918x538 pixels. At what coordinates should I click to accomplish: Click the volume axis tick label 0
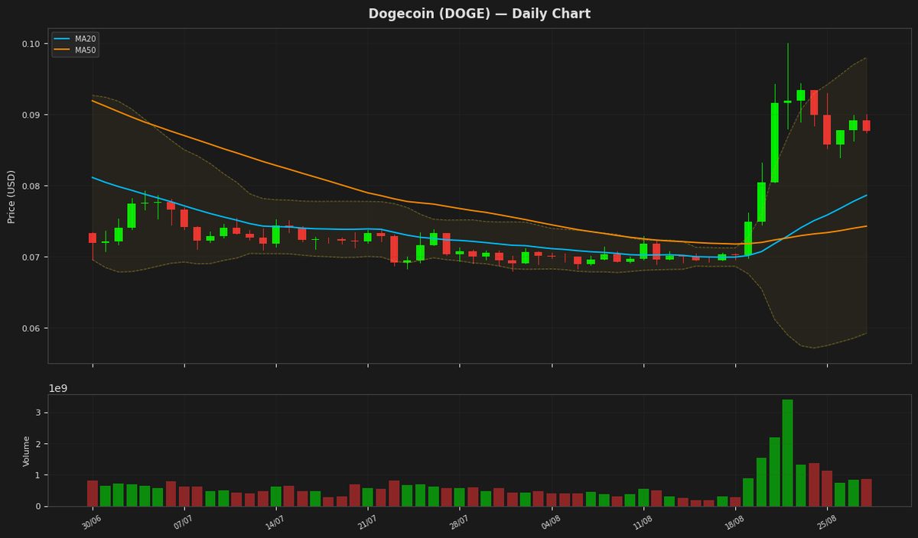tap(37, 506)
